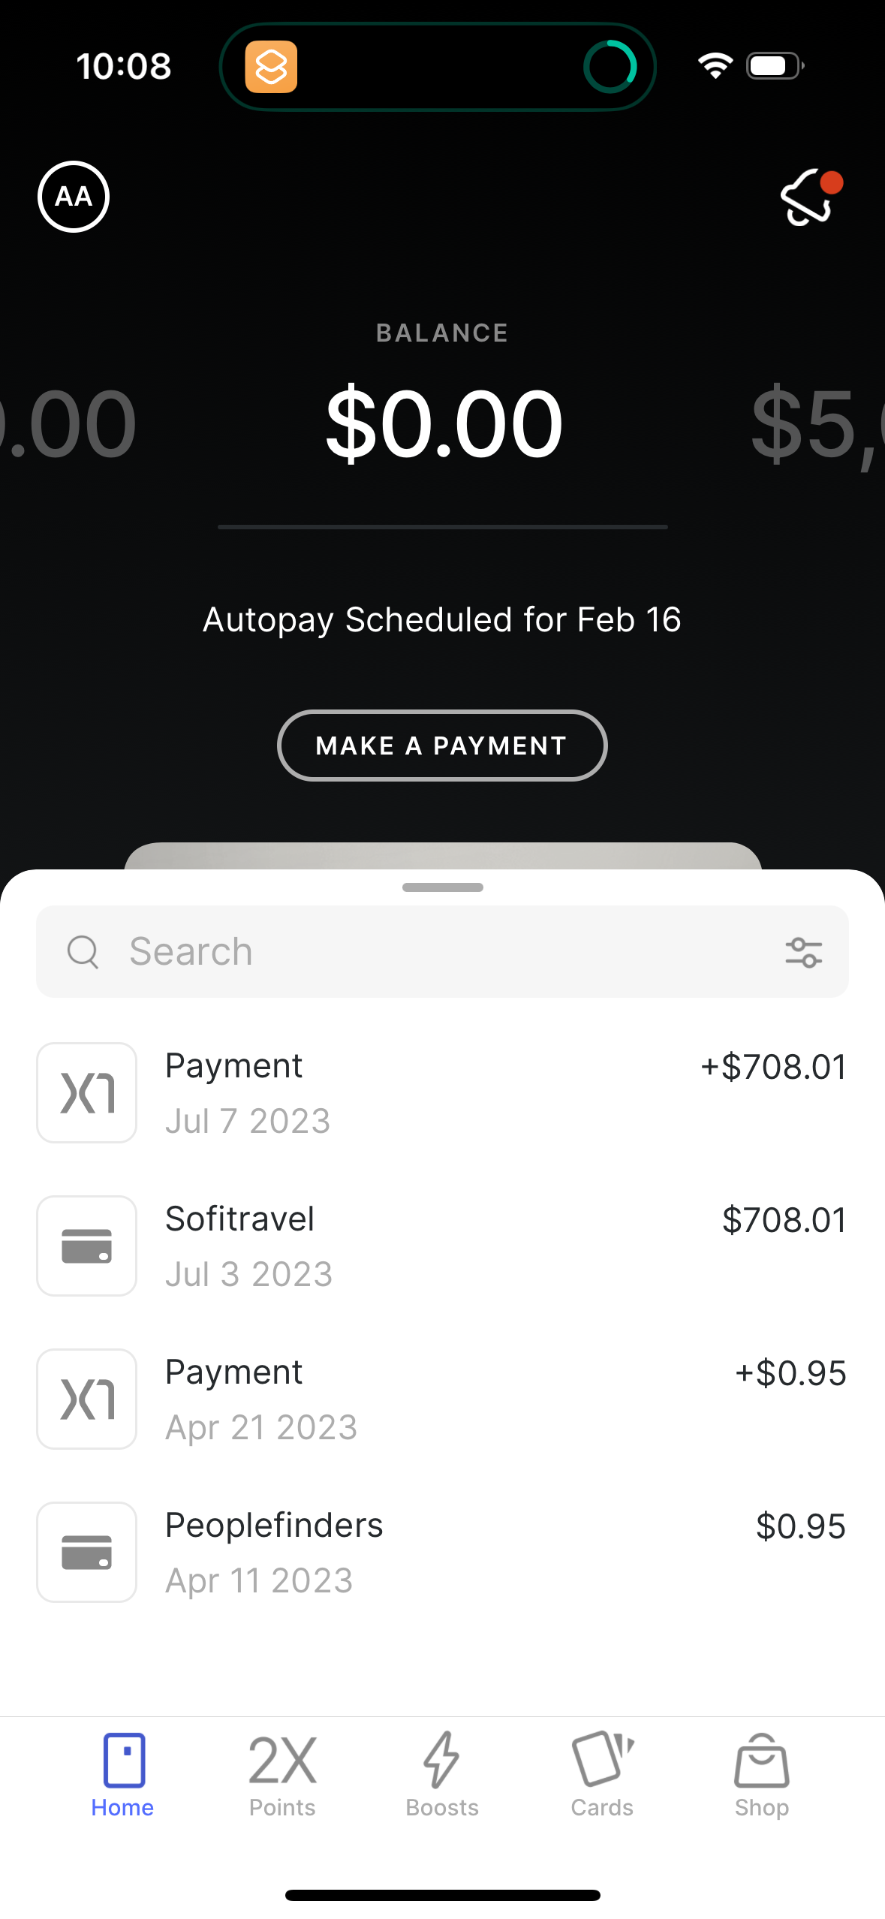Tap card icon beside Peoplefinders transaction
885x1919 pixels.
click(x=87, y=1552)
